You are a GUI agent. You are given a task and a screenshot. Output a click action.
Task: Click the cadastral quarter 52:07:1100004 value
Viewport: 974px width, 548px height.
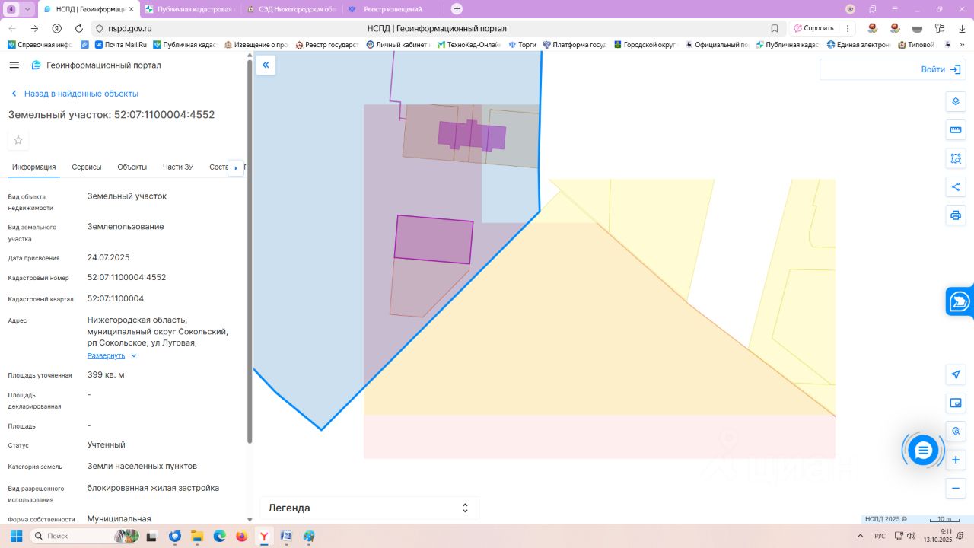click(116, 298)
